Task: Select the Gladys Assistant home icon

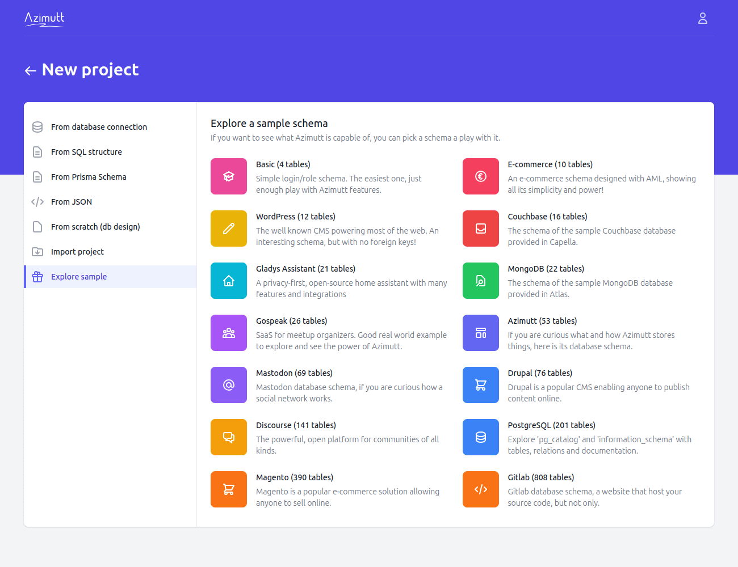Action: pyautogui.click(x=229, y=281)
